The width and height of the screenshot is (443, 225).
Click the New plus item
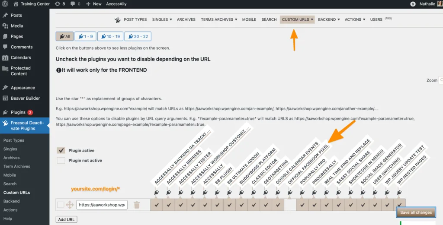[x=93, y=4]
